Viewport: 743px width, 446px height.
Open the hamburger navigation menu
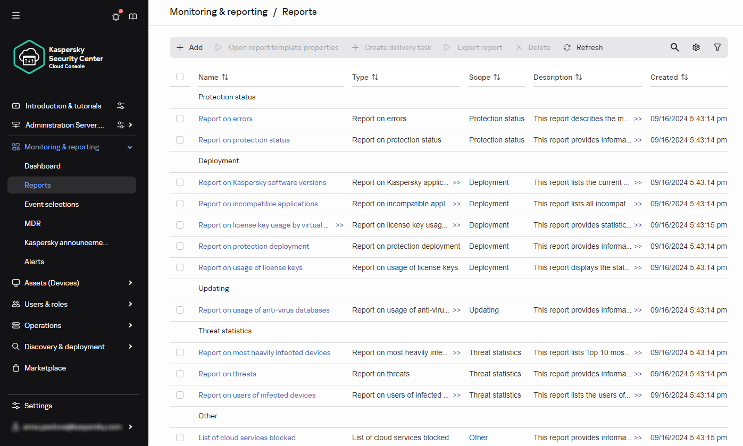click(16, 15)
